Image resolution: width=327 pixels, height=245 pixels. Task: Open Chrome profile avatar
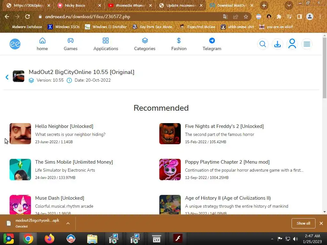[x=310, y=17]
